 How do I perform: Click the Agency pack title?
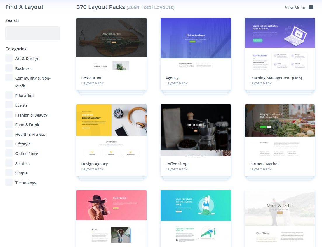tap(172, 78)
